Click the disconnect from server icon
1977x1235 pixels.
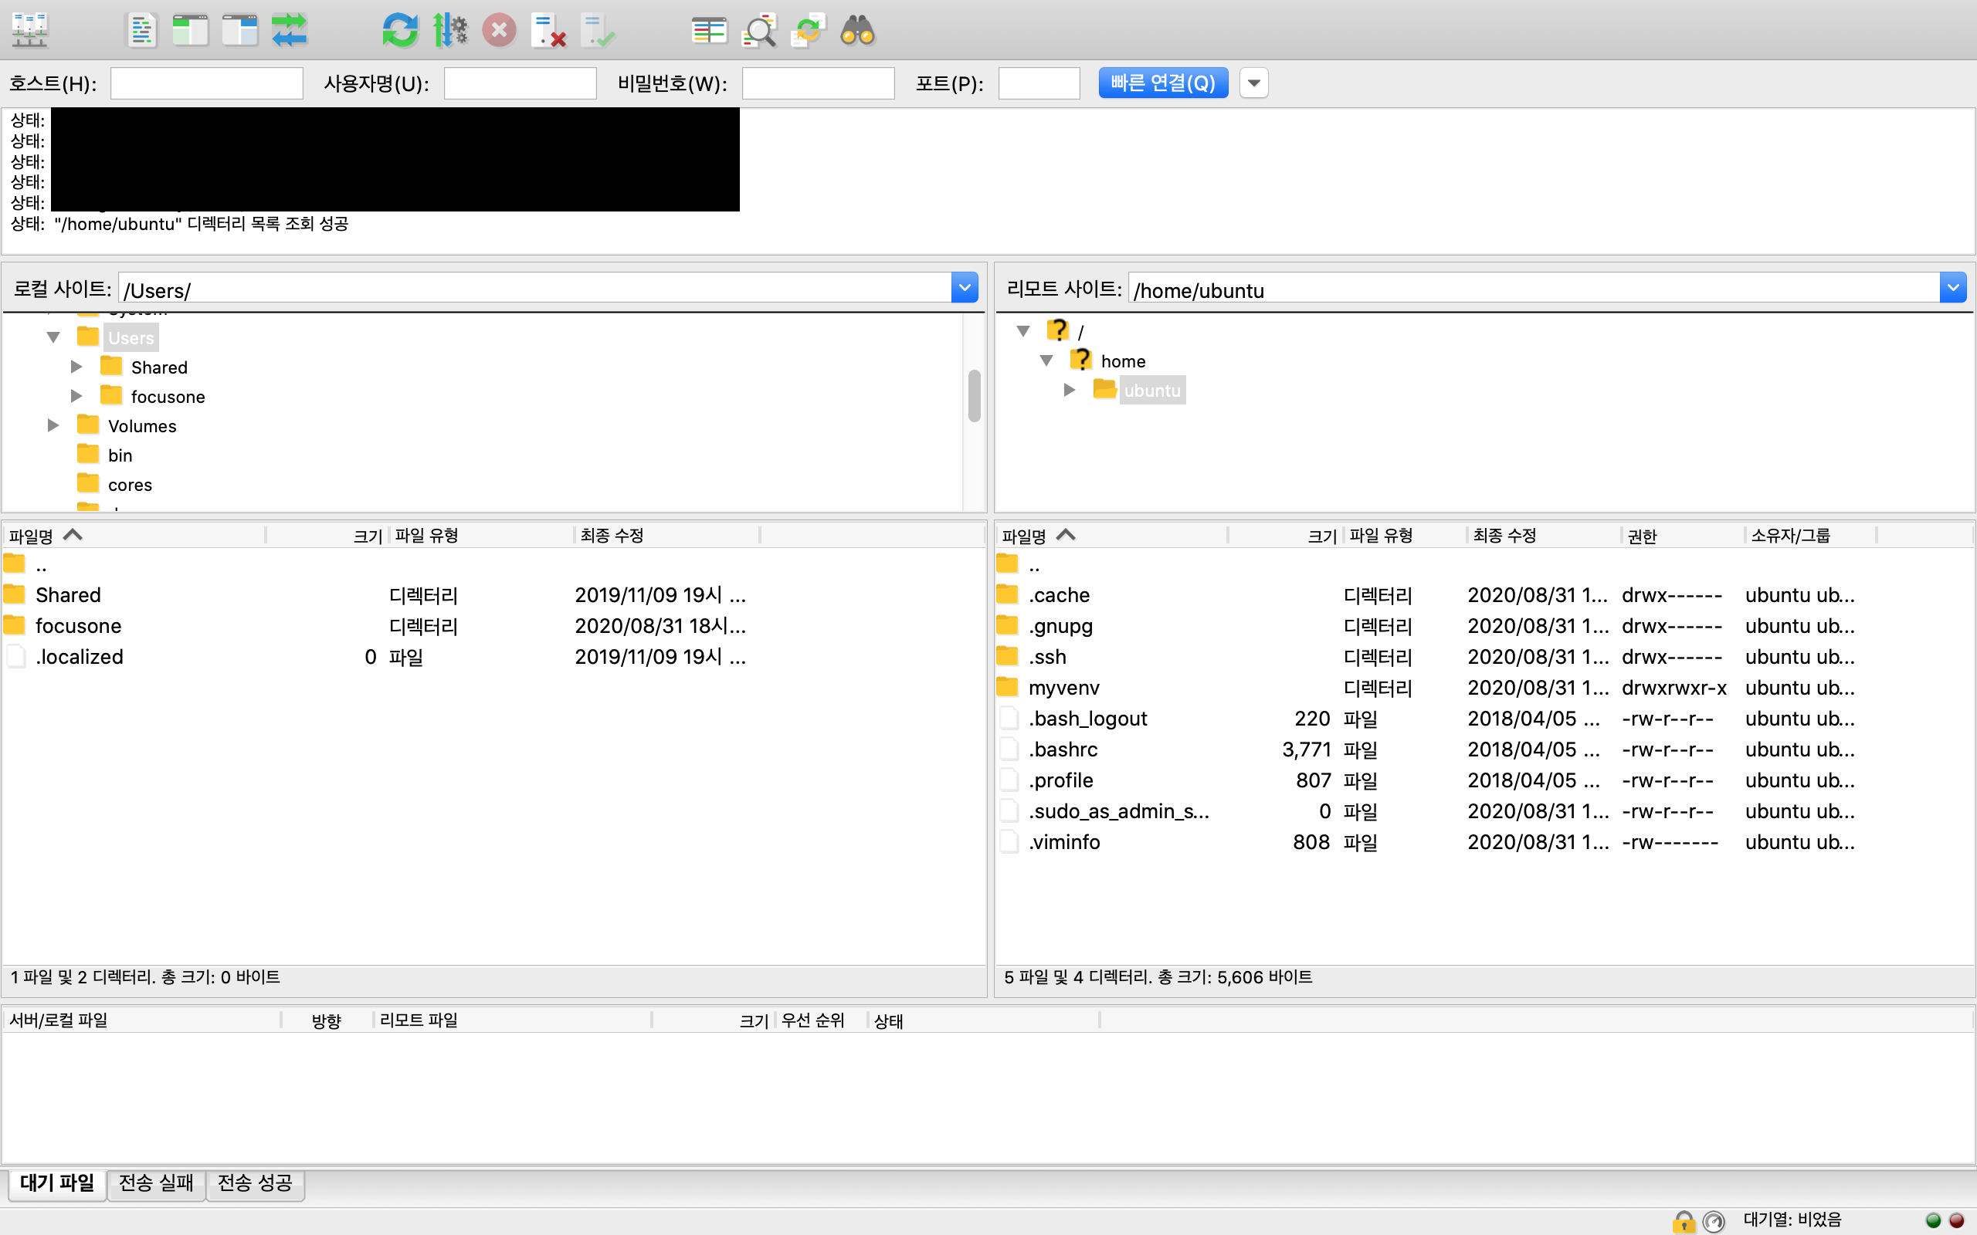coord(548,30)
